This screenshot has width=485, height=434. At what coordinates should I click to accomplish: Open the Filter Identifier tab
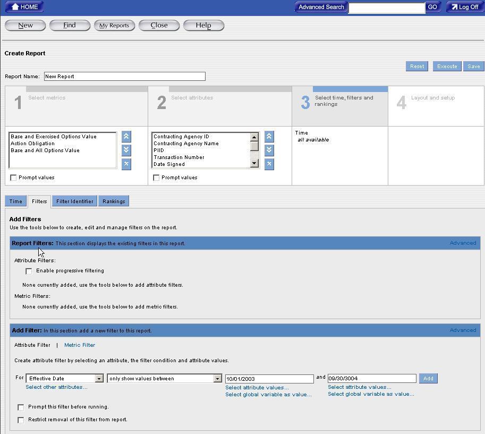pyautogui.click(x=74, y=201)
